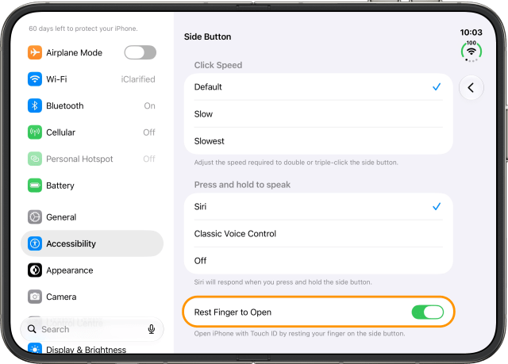508x364 pixels.
Task: Go back with the chevron button
Action: pos(471,88)
